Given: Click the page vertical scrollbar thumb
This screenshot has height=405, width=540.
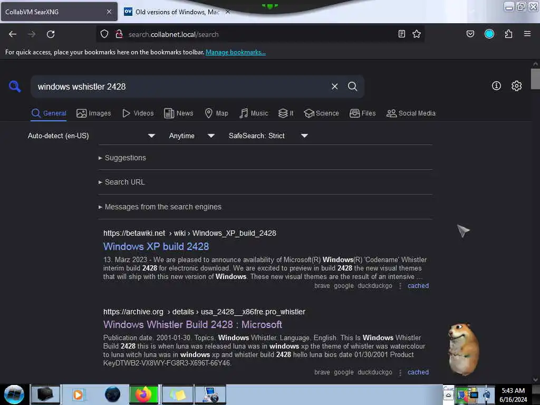Looking at the screenshot, I should click(535, 79).
